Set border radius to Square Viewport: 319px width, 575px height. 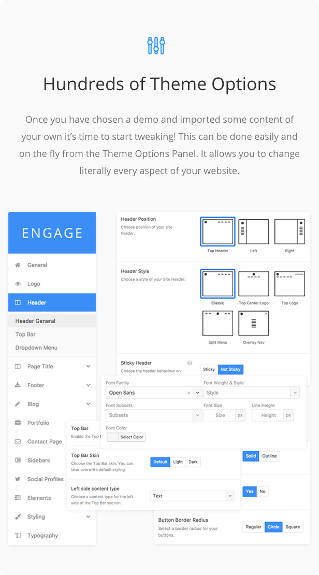tap(293, 527)
